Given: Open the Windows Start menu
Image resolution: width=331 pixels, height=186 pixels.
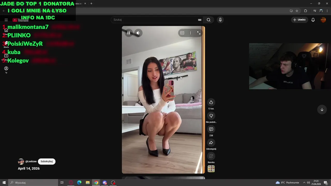Looking at the screenshot, I should click(4, 183).
